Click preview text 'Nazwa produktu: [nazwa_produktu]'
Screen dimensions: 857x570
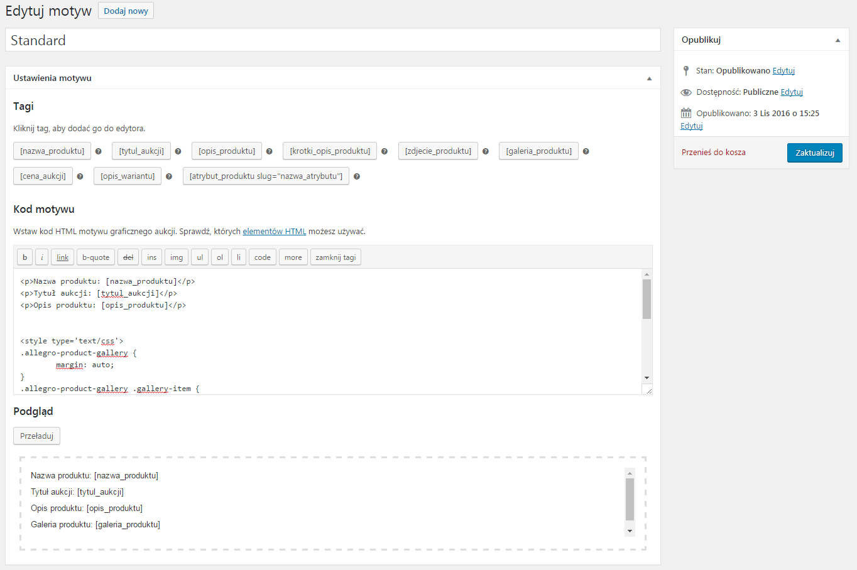[x=94, y=476]
